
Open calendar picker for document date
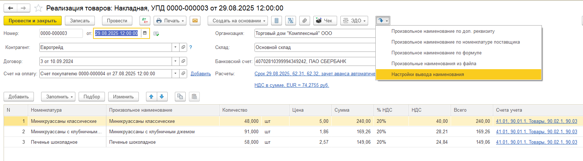click(x=145, y=33)
